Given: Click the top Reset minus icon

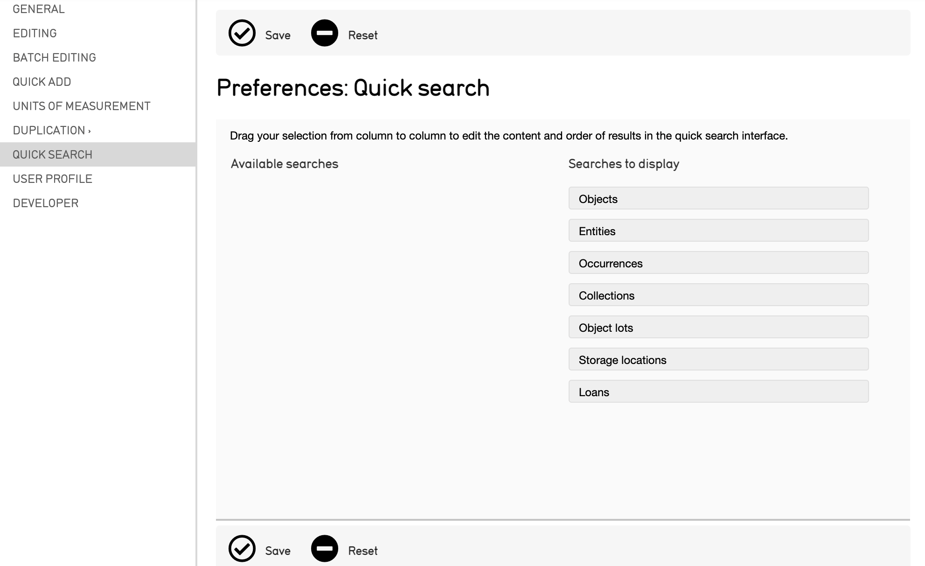Looking at the screenshot, I should [324, 33].
